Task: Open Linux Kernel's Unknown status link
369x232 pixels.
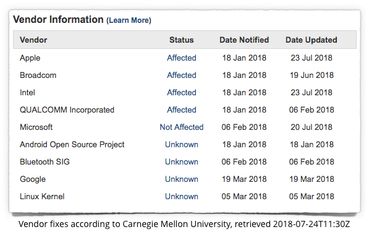Action: pos(182,197)
